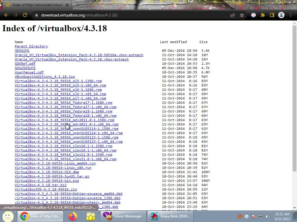Download the Debian wheezy amd64 deb
This screenshot has height=222, width=297.
tap(68, 203)
